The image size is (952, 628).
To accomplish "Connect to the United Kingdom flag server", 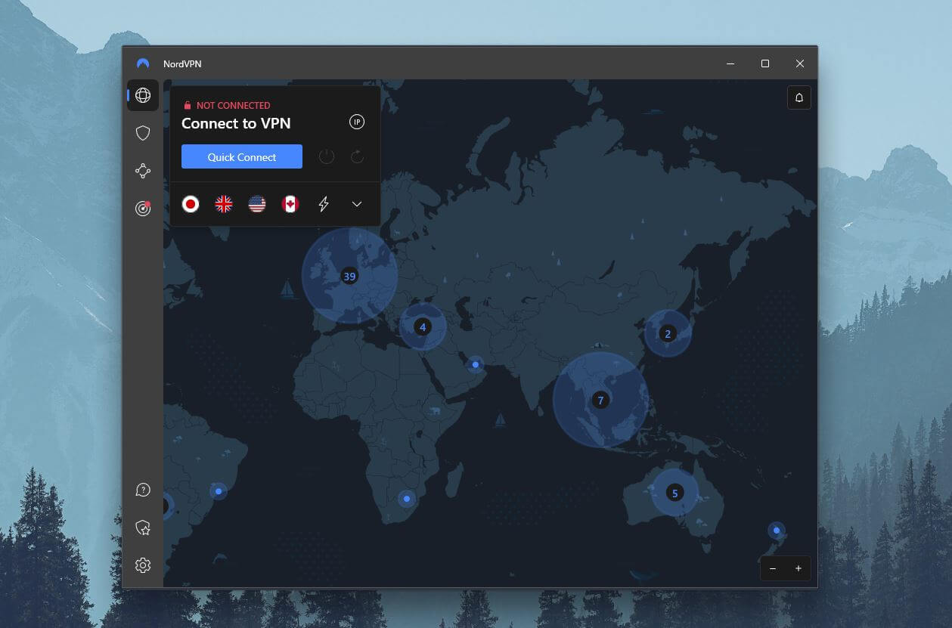I will pos(224,204).
